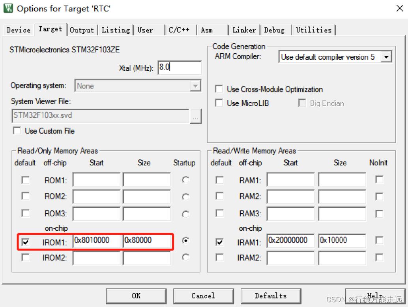Screen dimensions: 408x307
Task: Check the IRAM2 default checkbox
Action: pyautogui.click(x=220, y=258)
